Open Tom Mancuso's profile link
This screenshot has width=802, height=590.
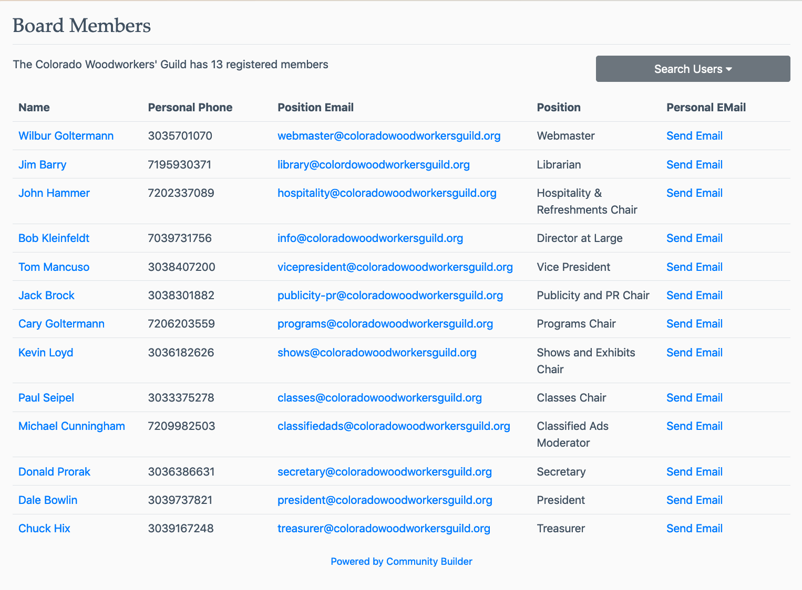tap(54, 267)
